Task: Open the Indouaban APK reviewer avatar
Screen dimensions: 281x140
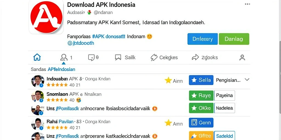Action: (x=38, y=81)
